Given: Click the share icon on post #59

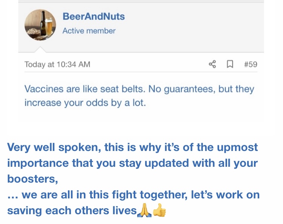Looking at the screenshot, I should [x=212, y=64].
